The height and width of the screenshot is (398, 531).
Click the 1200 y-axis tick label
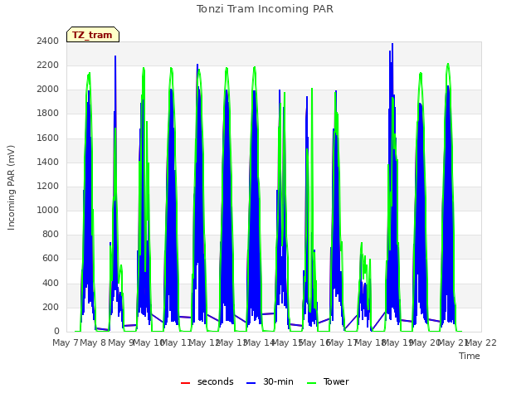tap(48, 186)
